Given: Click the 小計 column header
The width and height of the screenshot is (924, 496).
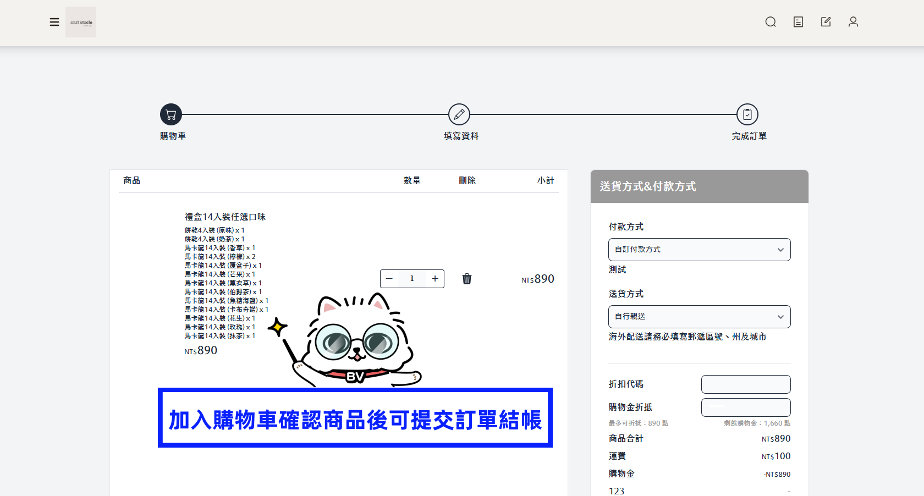Looking at the screenshot, I should pyautogui.click(x=546, y=180).
